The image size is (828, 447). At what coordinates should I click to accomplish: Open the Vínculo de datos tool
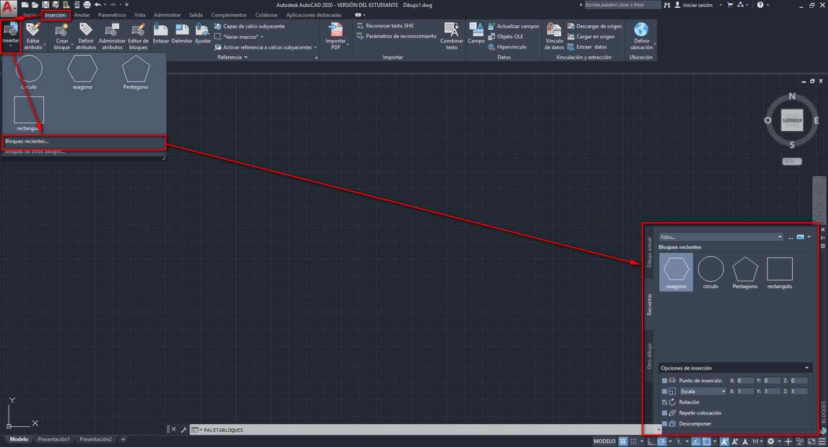(x=554, y=30)
